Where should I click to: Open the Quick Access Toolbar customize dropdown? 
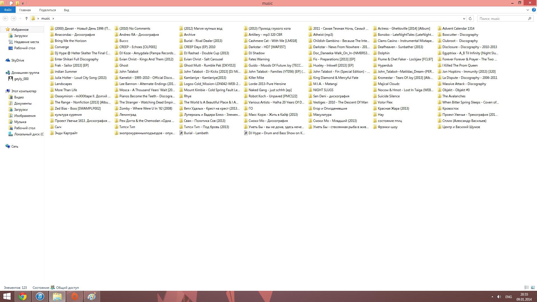click(23, 3)
